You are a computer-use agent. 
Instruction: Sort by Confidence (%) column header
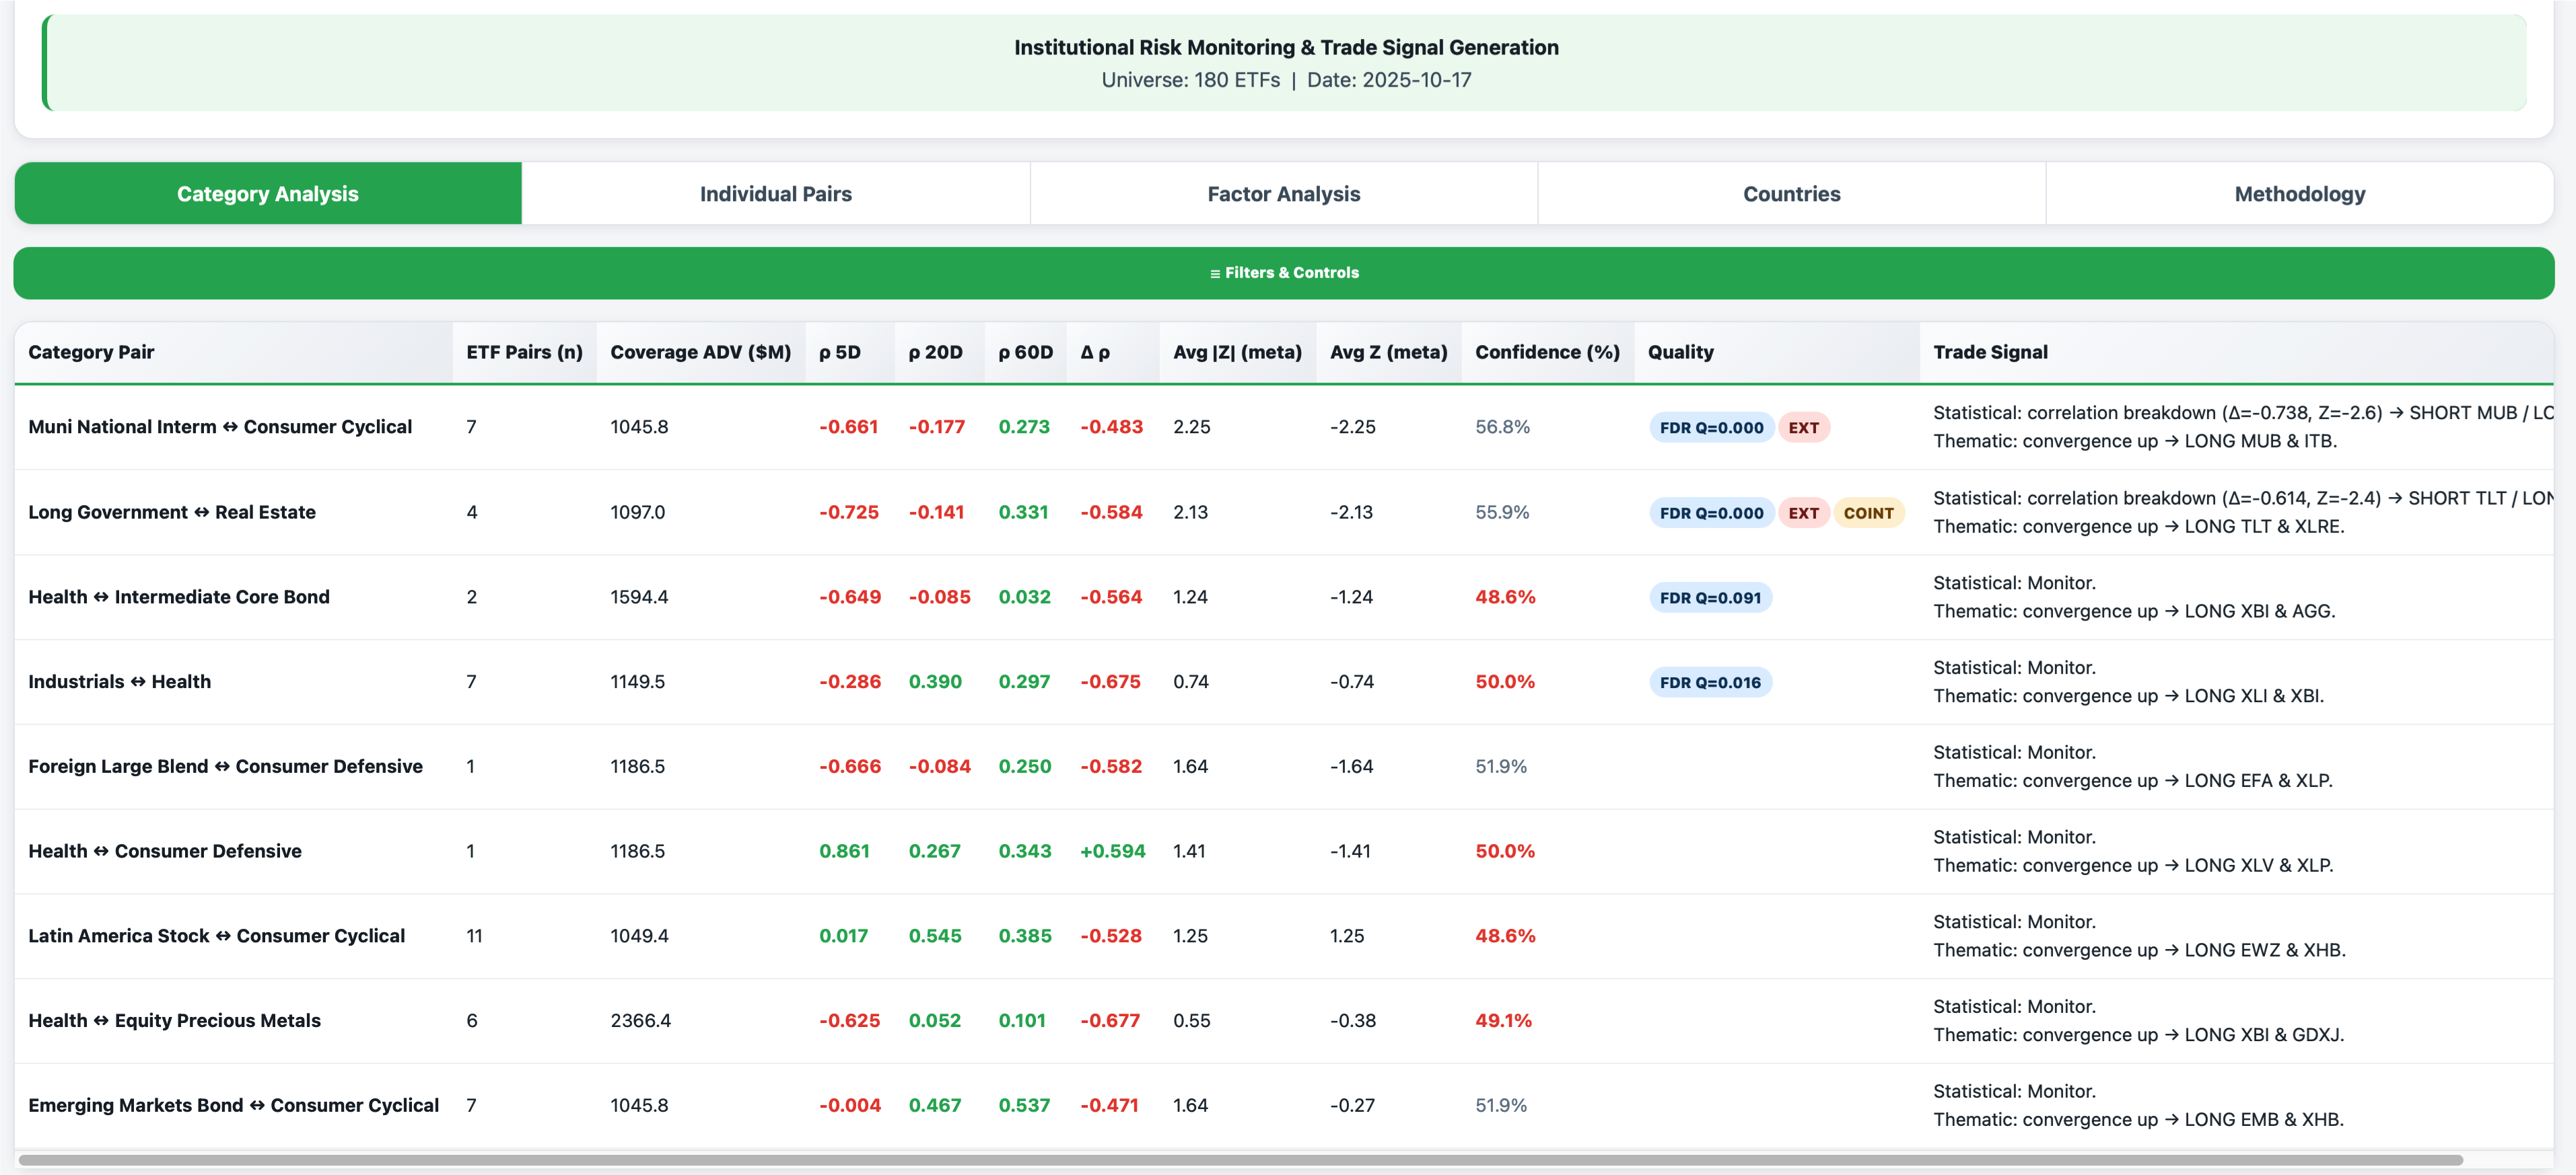click(1547, 352)
